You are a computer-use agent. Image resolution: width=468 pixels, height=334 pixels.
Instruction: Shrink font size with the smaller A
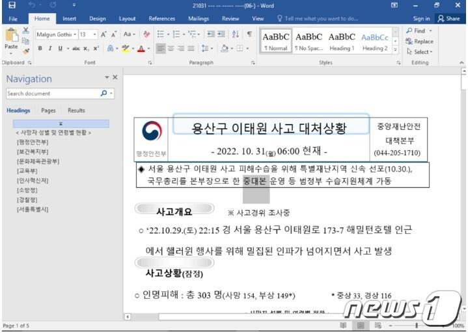(x=114, y=34)
